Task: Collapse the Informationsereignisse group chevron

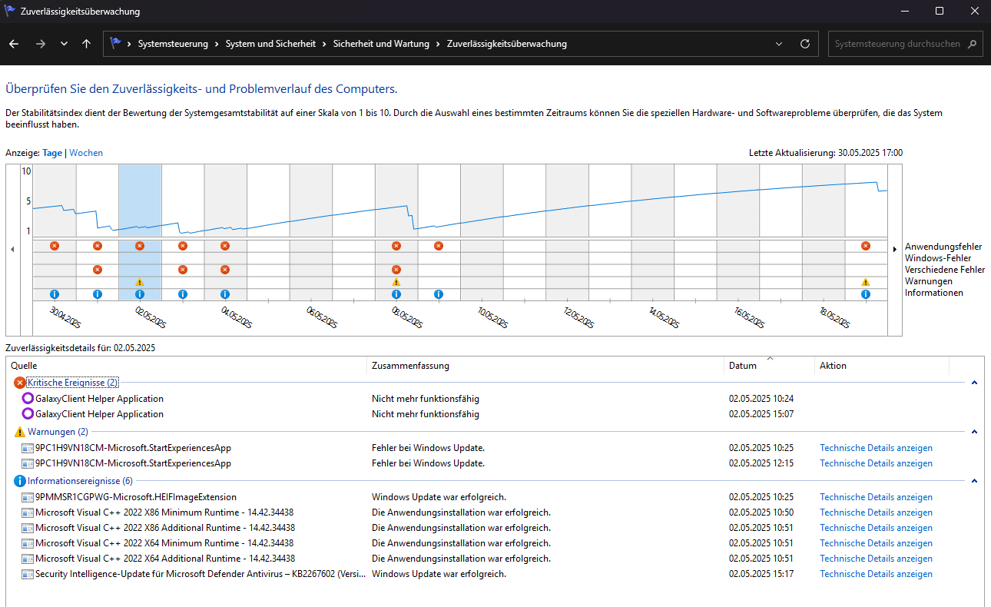Action: tap(974, 481)
